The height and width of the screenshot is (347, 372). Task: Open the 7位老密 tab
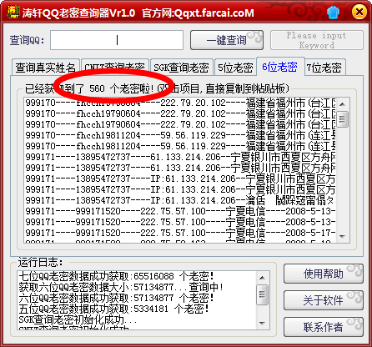pyautogui.click(x=325, y=68)
